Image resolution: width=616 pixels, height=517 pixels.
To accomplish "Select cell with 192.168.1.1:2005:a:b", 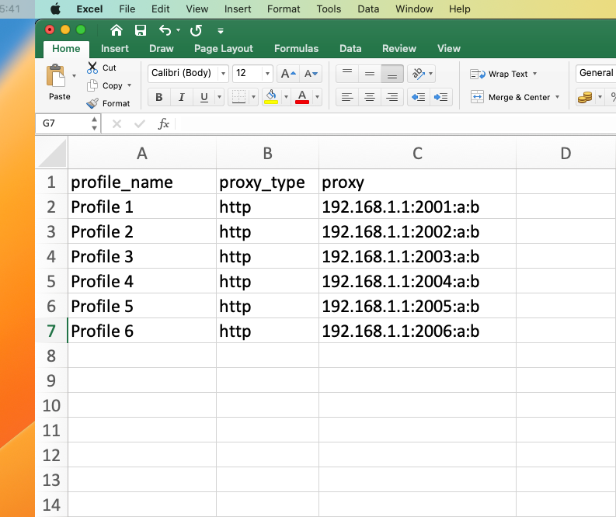I will 417,306.
